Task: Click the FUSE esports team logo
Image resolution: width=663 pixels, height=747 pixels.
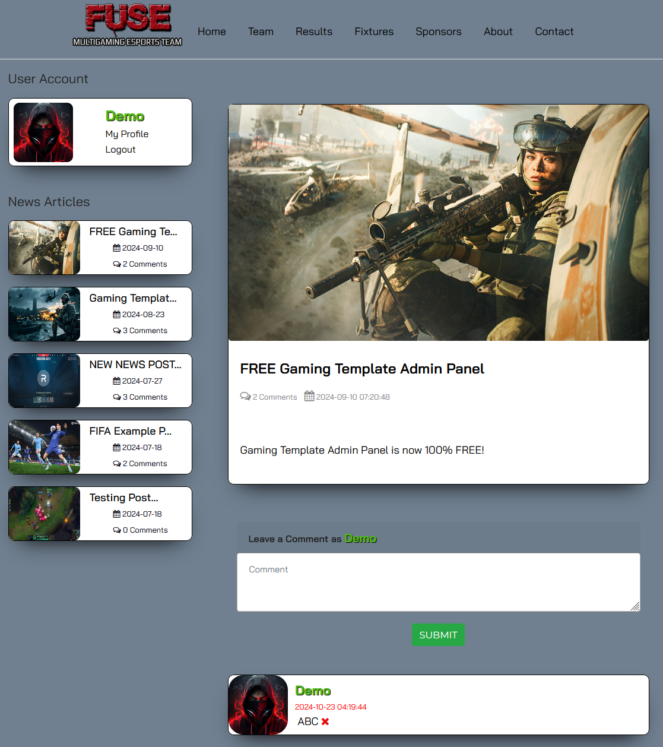Action: pos(128,25)
